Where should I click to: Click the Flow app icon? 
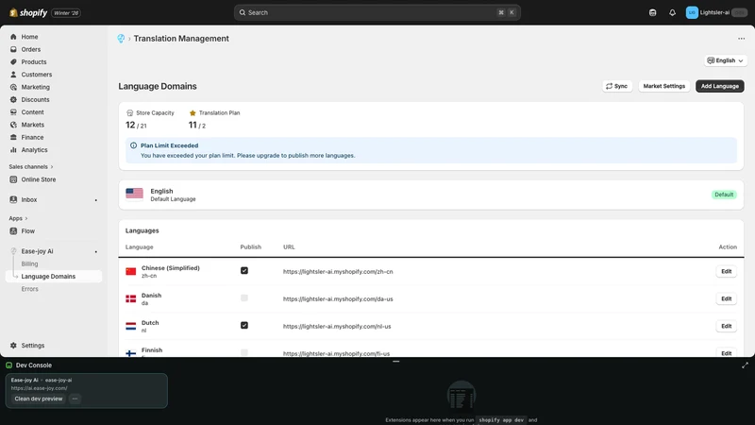(x=13, y=230)
